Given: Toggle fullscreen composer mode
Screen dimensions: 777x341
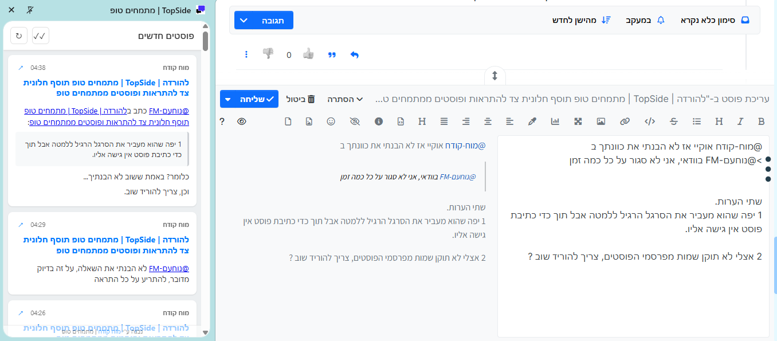Looking at the screenshot, I should pyautogui.click(x=578, y=121).
